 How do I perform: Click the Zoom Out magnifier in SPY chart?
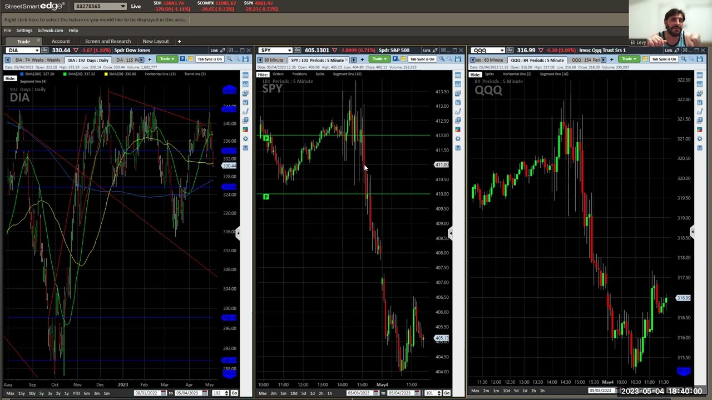point(449,59)
